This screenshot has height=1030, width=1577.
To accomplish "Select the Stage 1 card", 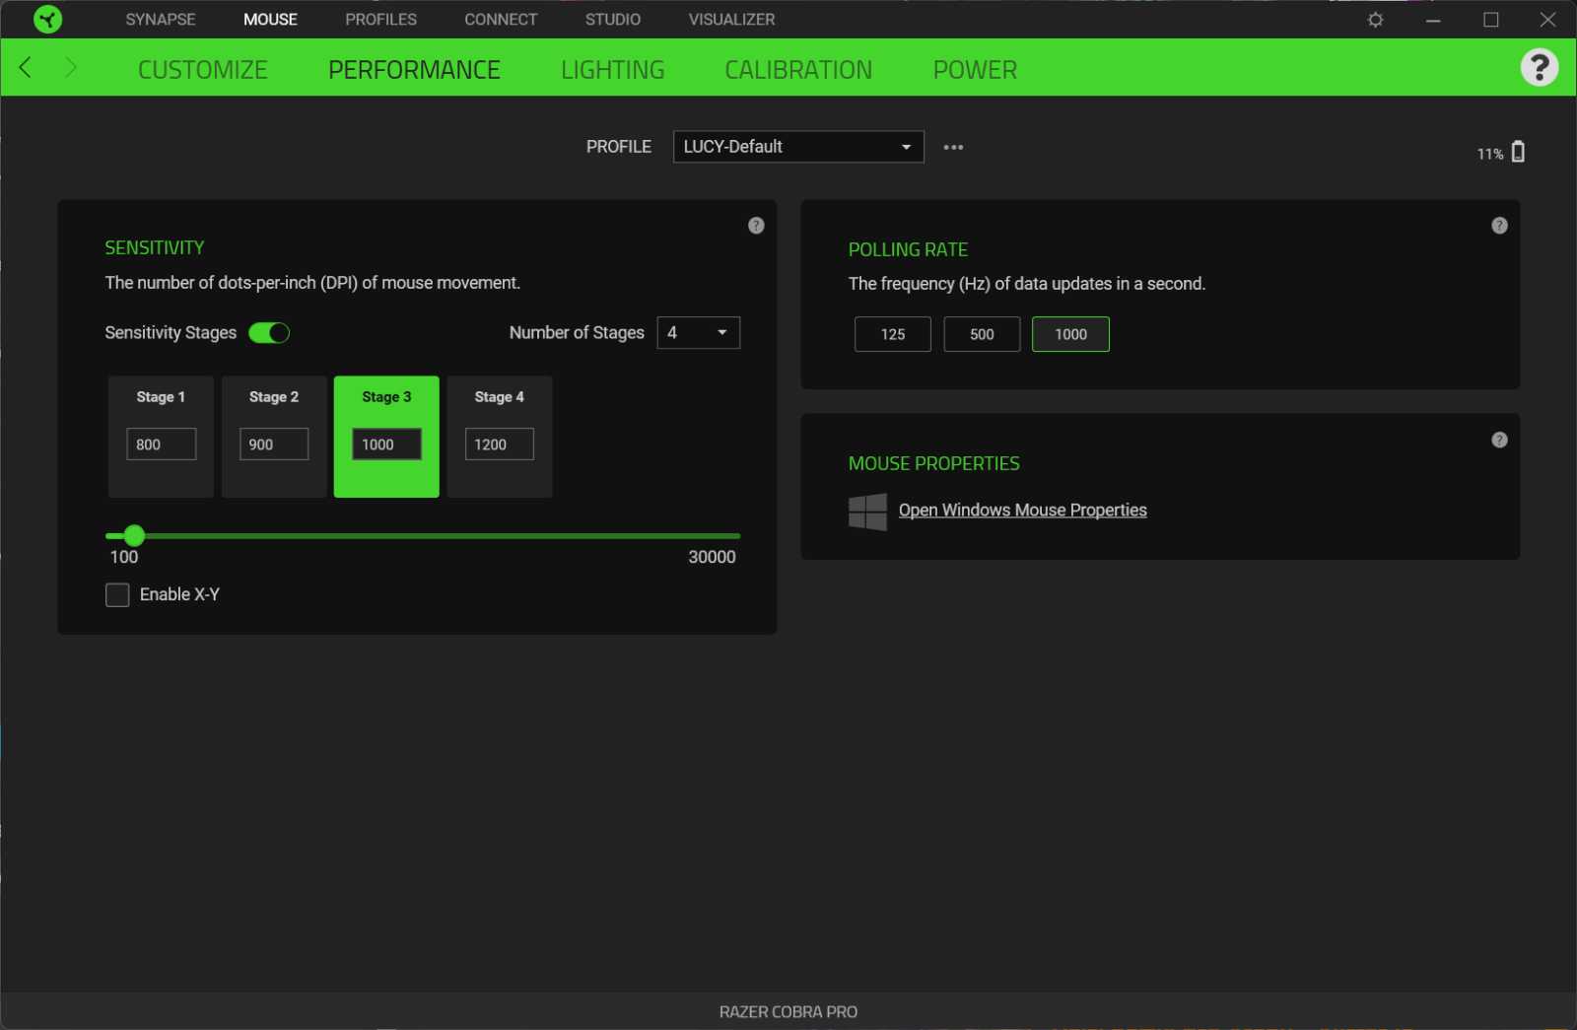I will [161, 437].
